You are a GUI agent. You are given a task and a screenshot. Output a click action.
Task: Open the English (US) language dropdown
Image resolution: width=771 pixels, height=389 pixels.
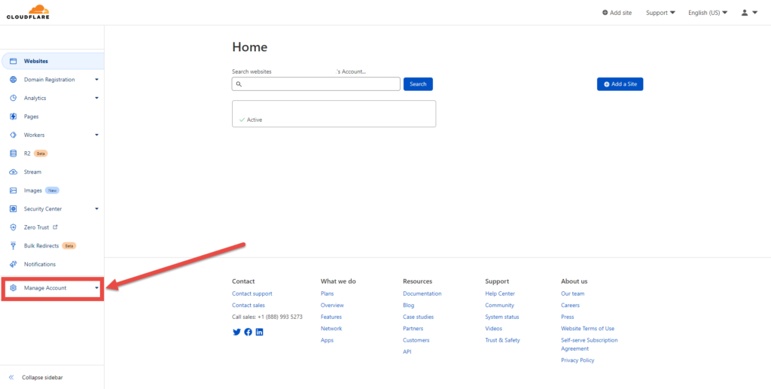708,13
